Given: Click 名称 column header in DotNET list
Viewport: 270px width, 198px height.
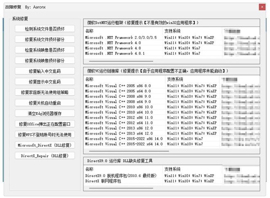Looking at the screenshot, I should 123,31.
